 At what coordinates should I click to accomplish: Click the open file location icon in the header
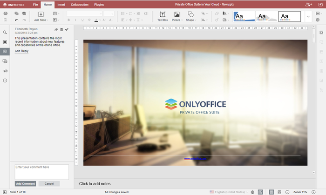tap(320, 4)
